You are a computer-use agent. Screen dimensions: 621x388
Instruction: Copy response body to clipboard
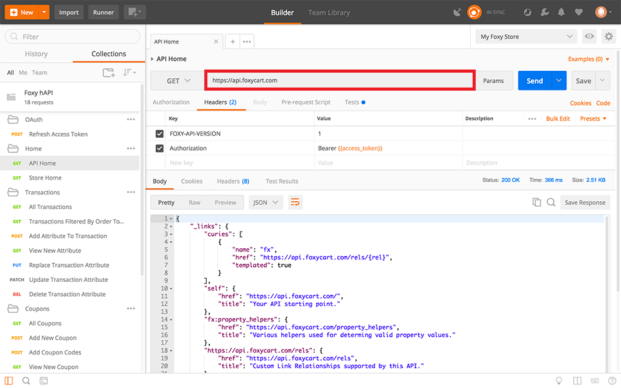coord(537,202)
